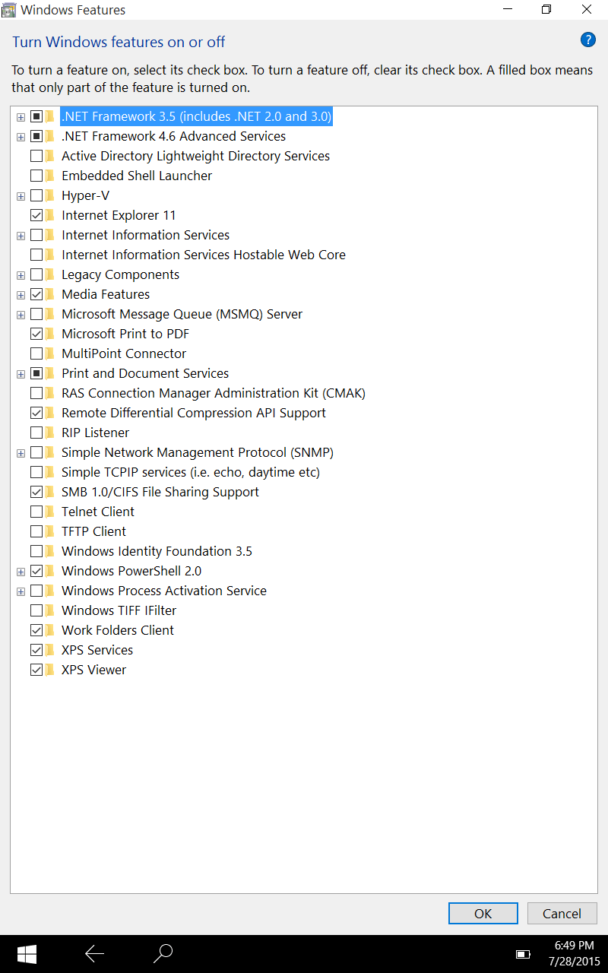Expand the Hyper-V tree node
This screenshot has width=608, height=973.
(21, 195)
